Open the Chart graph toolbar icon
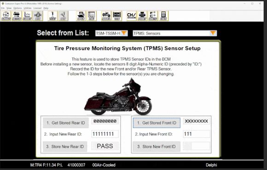267x170 pixels. click(27, 16)
